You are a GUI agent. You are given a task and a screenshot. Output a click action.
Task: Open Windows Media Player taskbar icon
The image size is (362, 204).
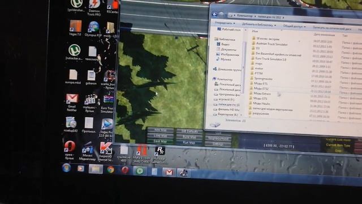80,168
